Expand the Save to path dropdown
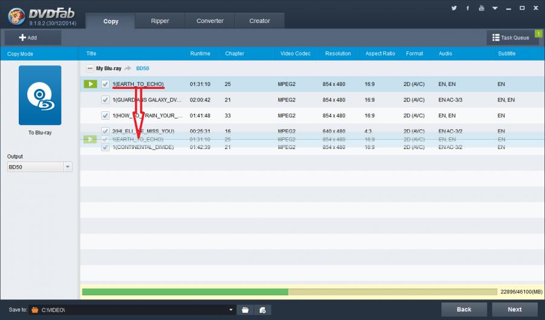545x320 pixels. coord(231,310)
